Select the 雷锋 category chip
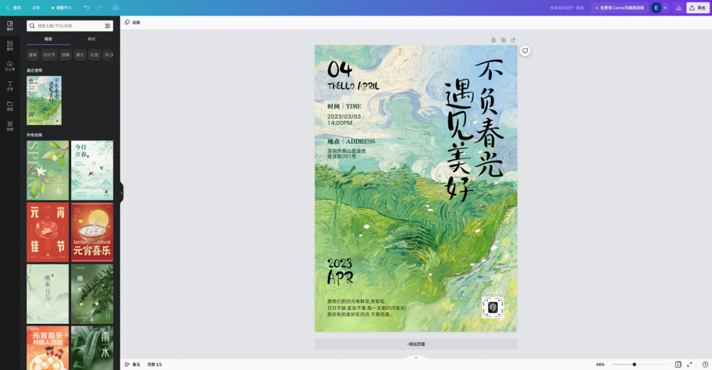 pyautogui.click(x=33, y=55)
